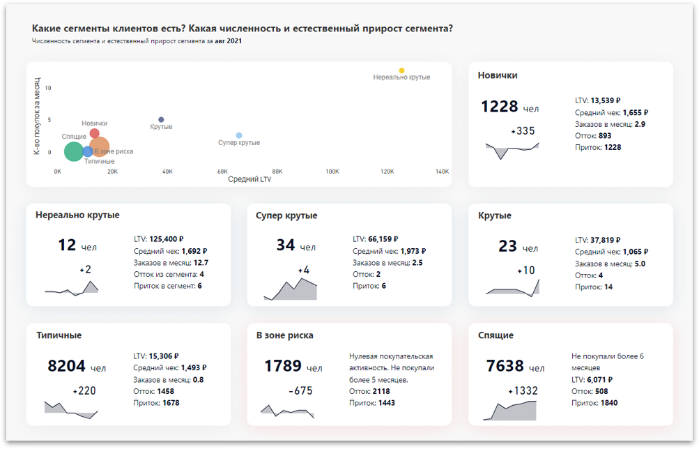Click Средний чек: 1,973 ₽
The image size is (699, 449).
[x=389, y=251]
